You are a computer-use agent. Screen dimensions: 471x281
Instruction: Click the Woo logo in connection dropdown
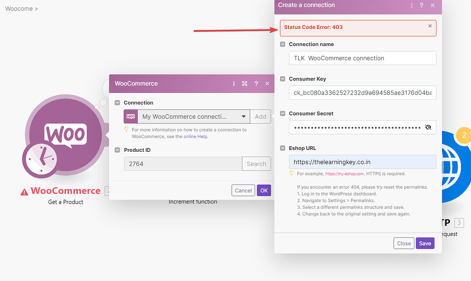pos(131,116)
